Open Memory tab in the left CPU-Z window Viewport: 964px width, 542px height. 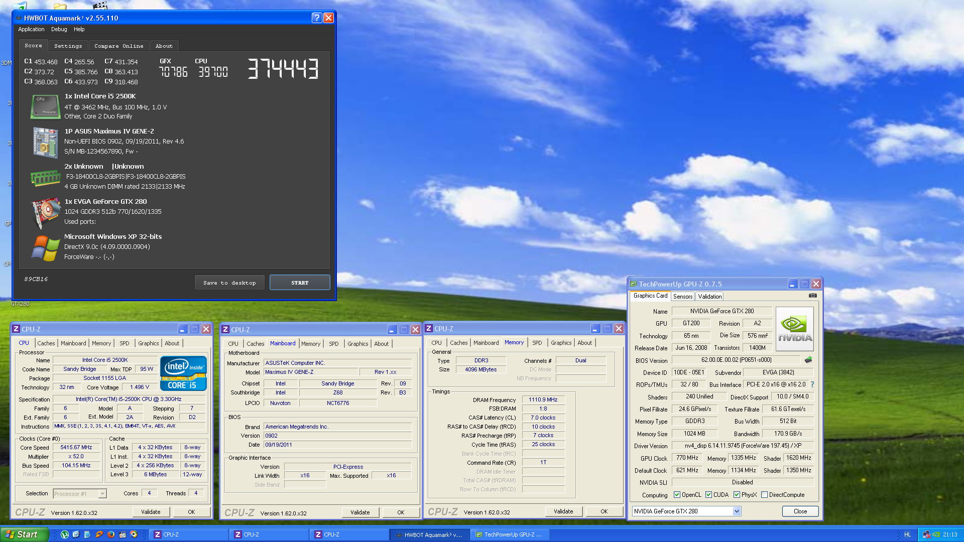[x=101, y=343]
